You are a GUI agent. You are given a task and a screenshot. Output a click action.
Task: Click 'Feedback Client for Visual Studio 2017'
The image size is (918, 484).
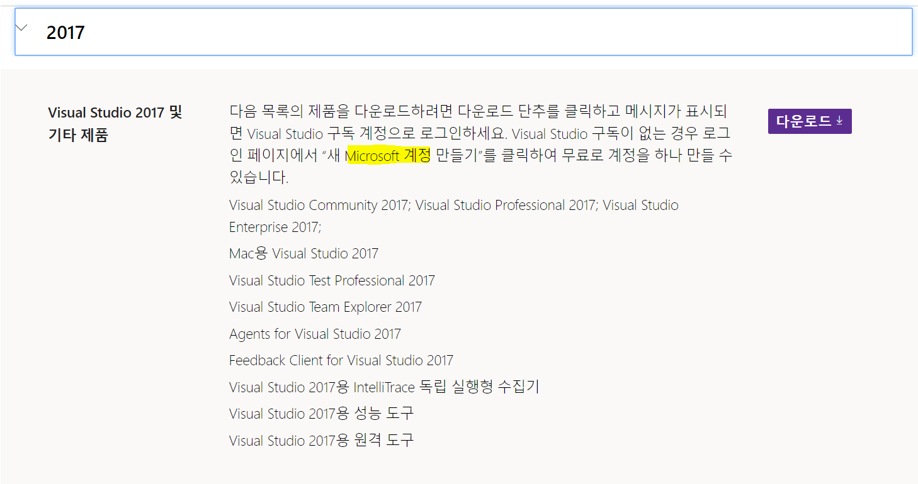341,361
